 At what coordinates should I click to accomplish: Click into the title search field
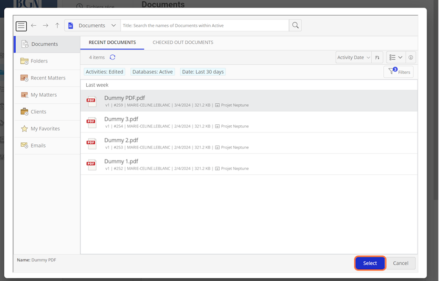tap(204, 26)
